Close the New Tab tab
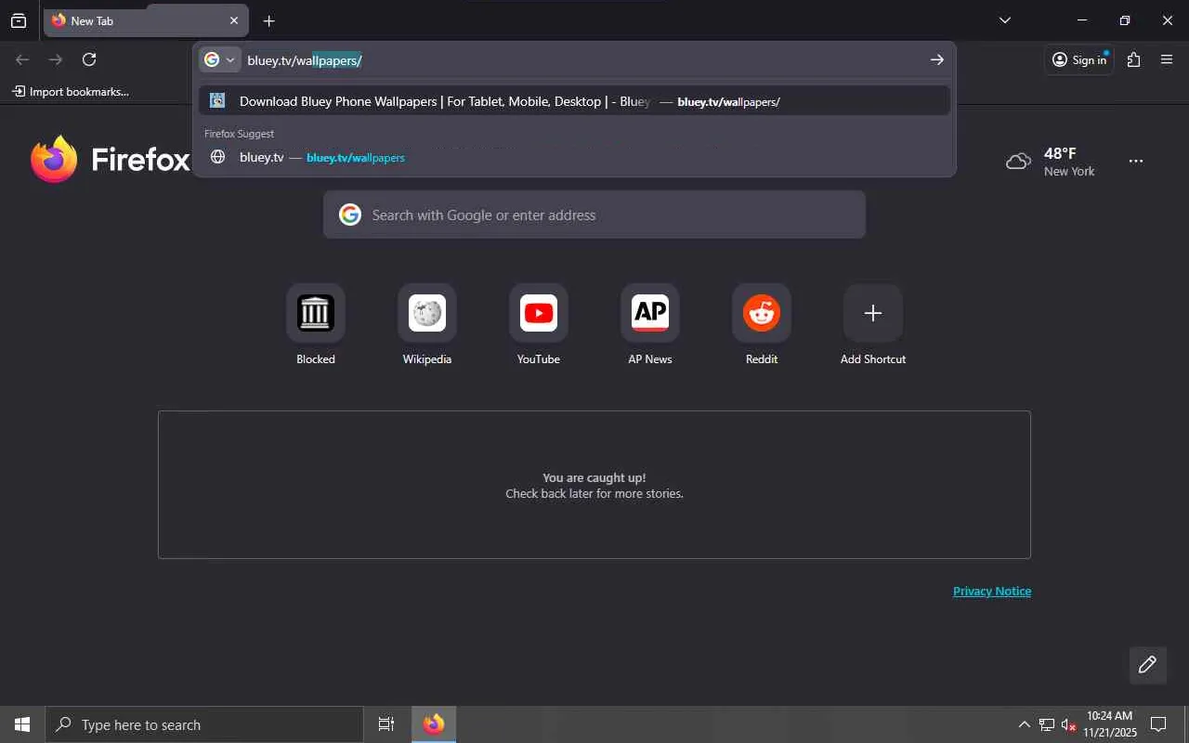Image resolution: width=1189 pixels, height=743 pixels. (x=234, y=20)
